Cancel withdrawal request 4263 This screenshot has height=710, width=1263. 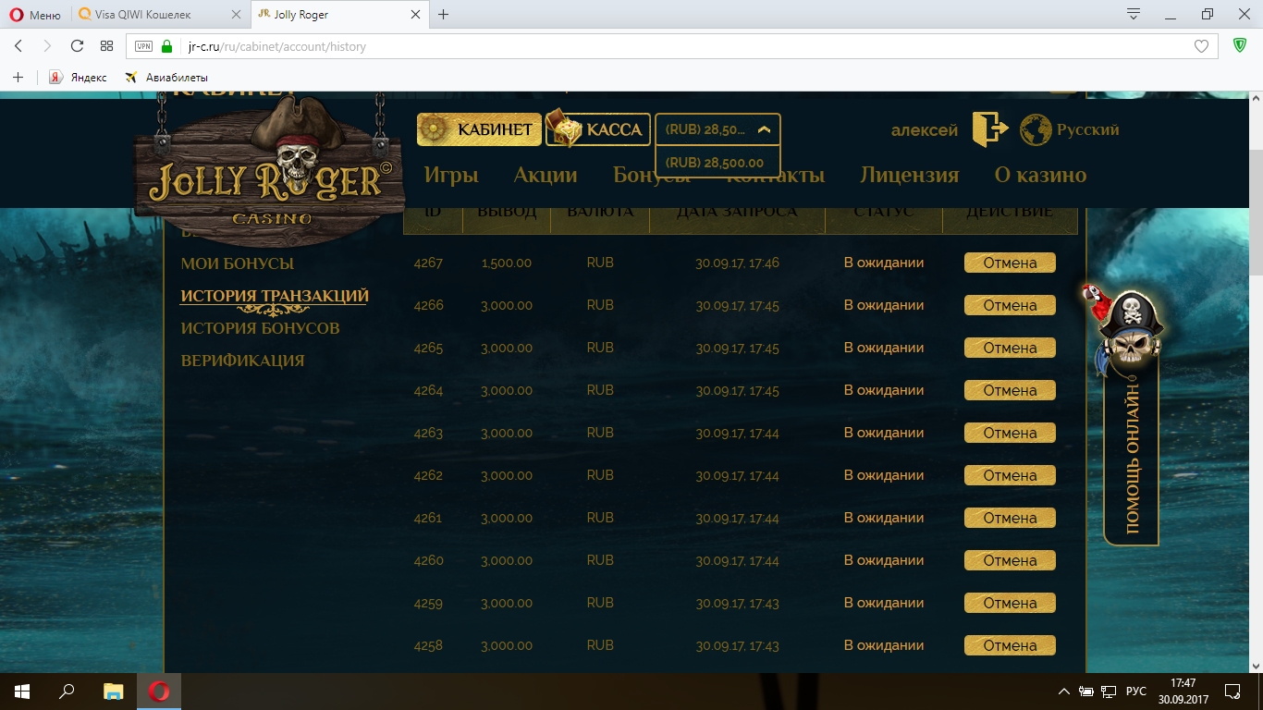[1010, 433]
